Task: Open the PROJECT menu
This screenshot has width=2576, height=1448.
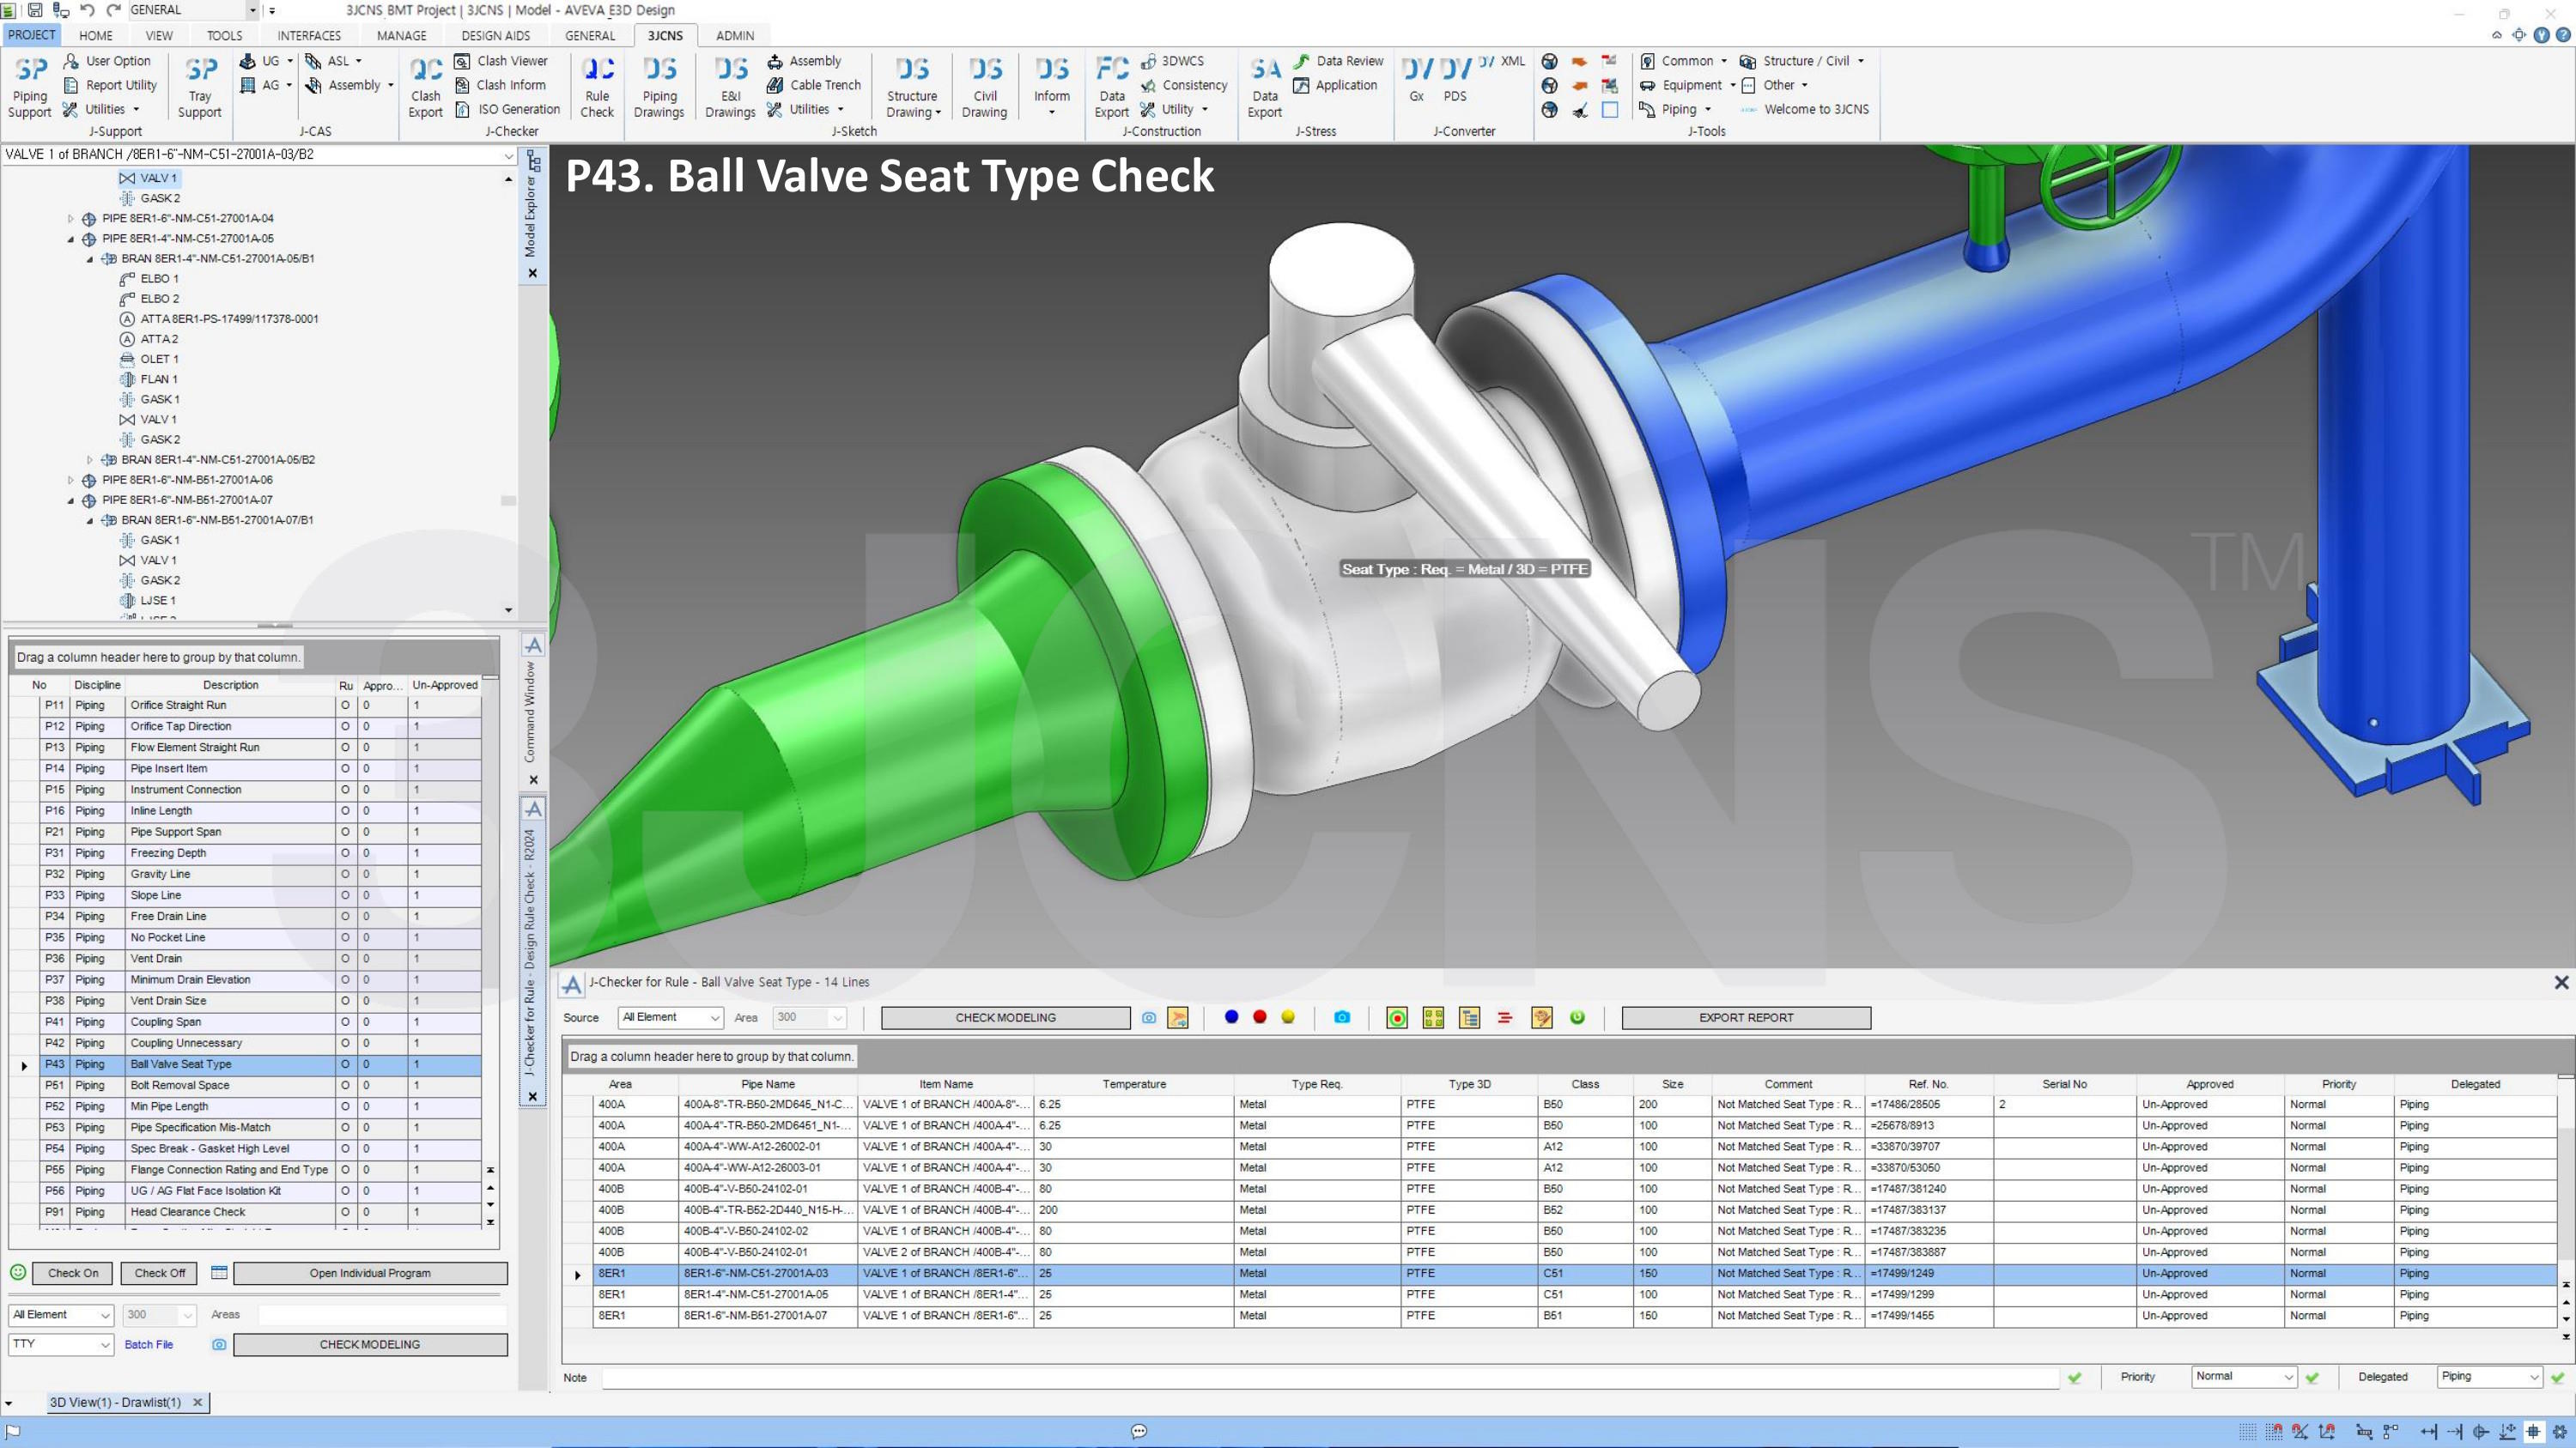Action: [31, 35]
